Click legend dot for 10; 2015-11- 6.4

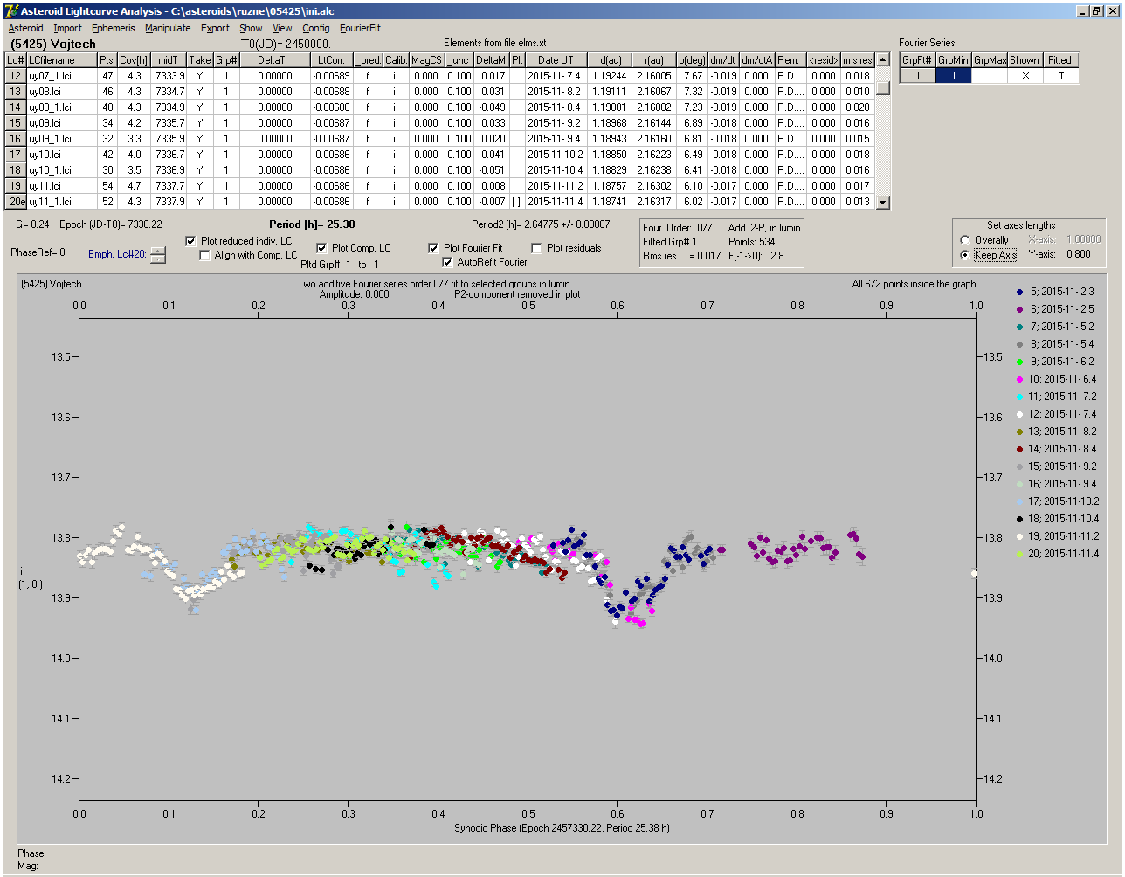(1020, 379)
